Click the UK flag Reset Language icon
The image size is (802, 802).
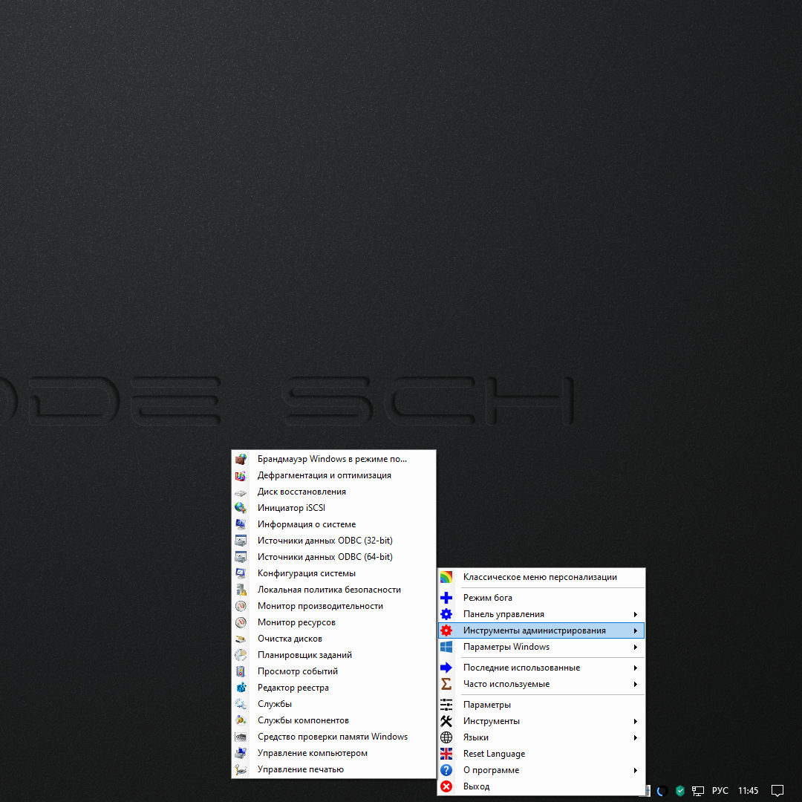point(446,754)
